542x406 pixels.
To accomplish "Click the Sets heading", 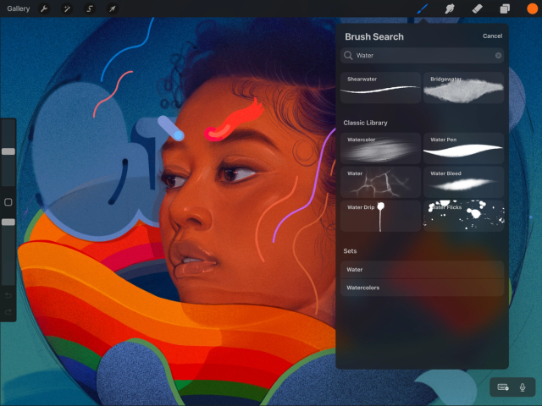I will [x=350, y=251].
